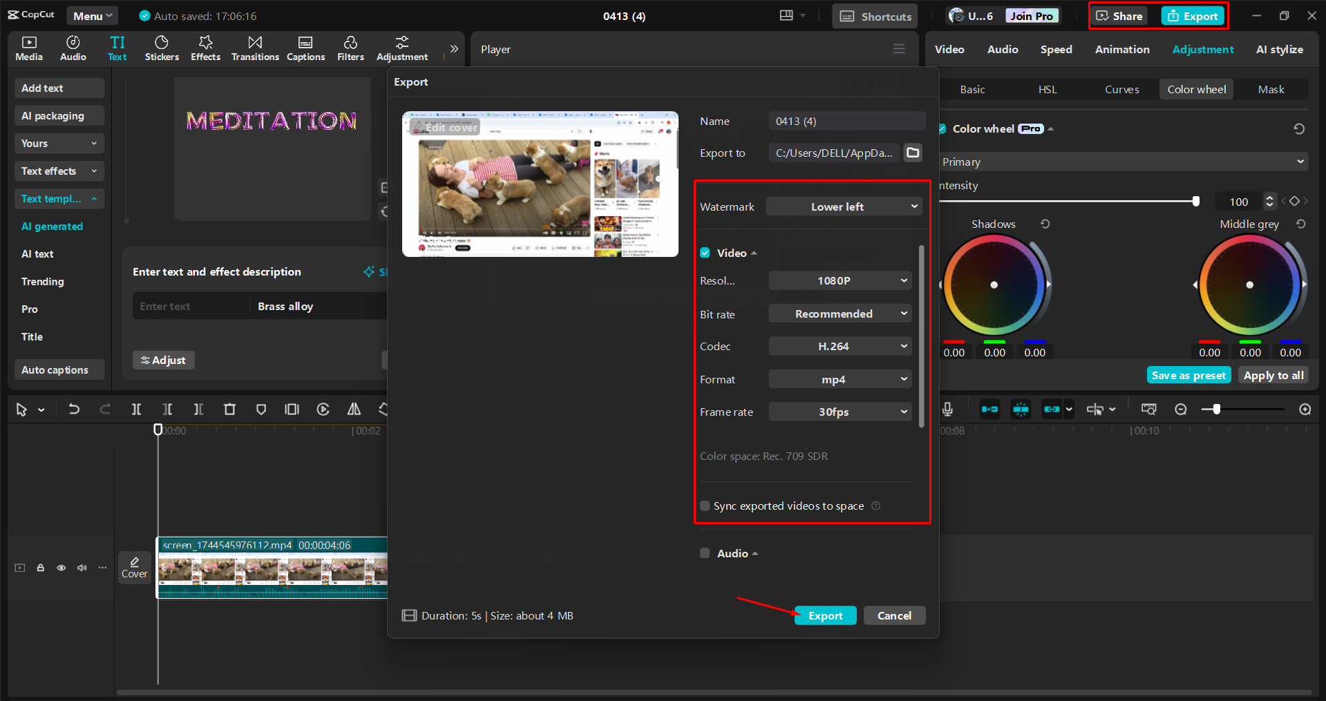This screenshot has width=1326, height=701.
Task: Open the Transitions panel
Action: tap(255, 48)
